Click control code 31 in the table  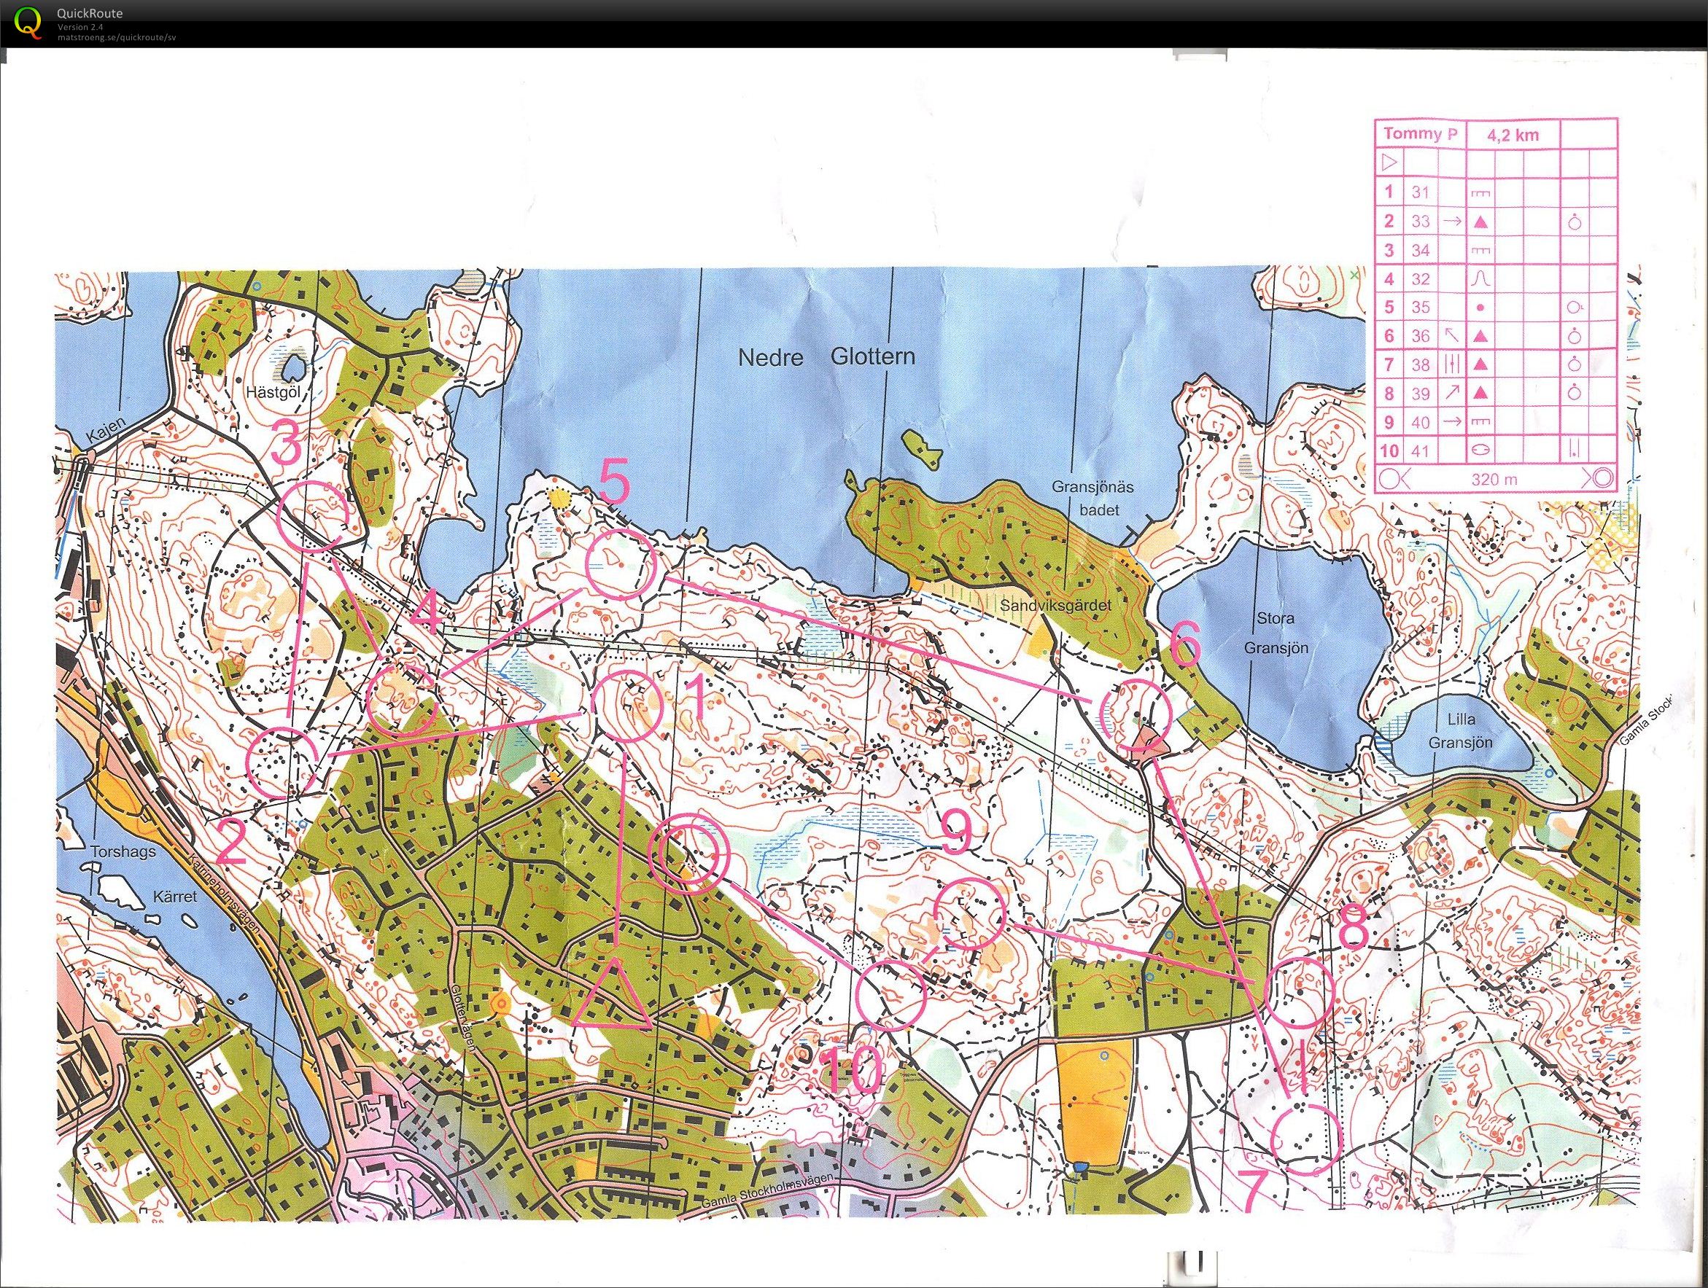click(1421, 192)
